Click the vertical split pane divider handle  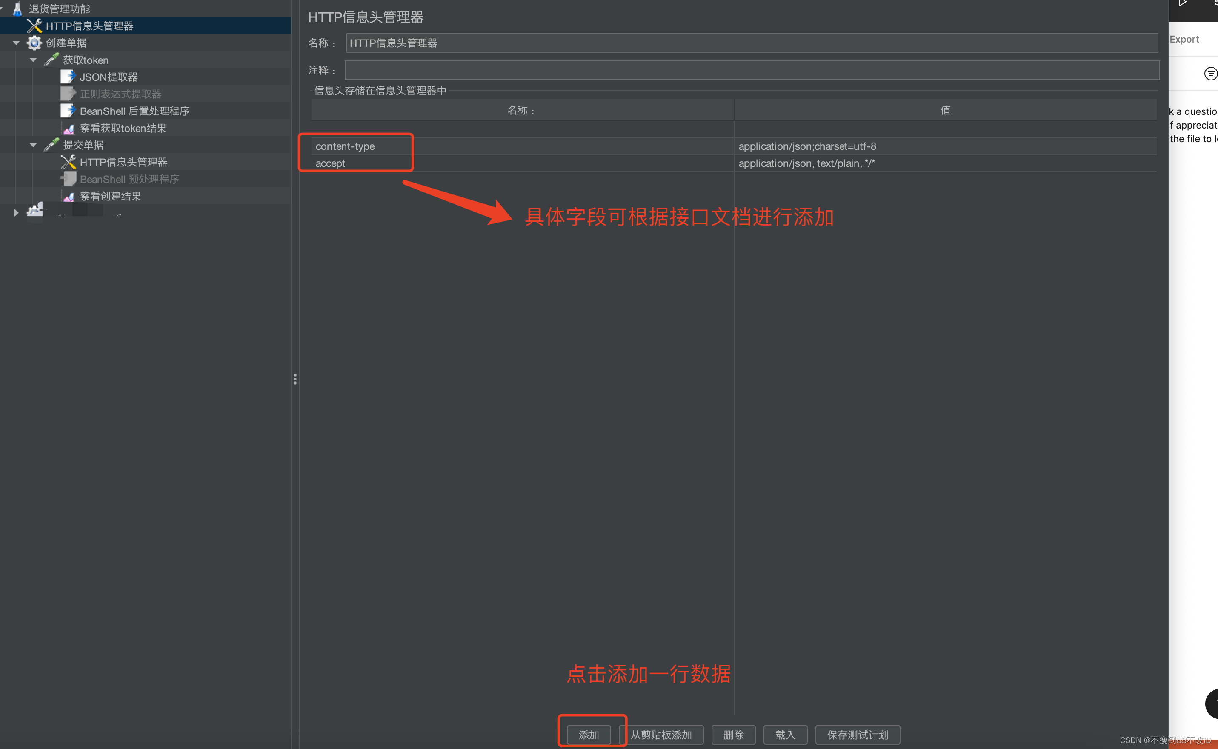[295, 379]
